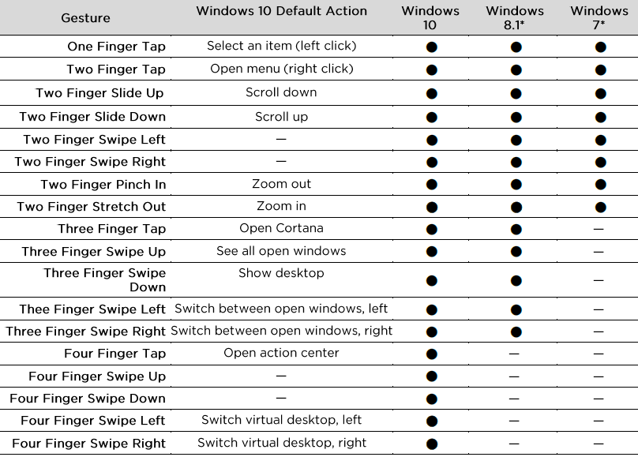Select the Show desktop action cell
Image resolution: width=638 pixels, height=457 pixels.
tap(281, 273)
